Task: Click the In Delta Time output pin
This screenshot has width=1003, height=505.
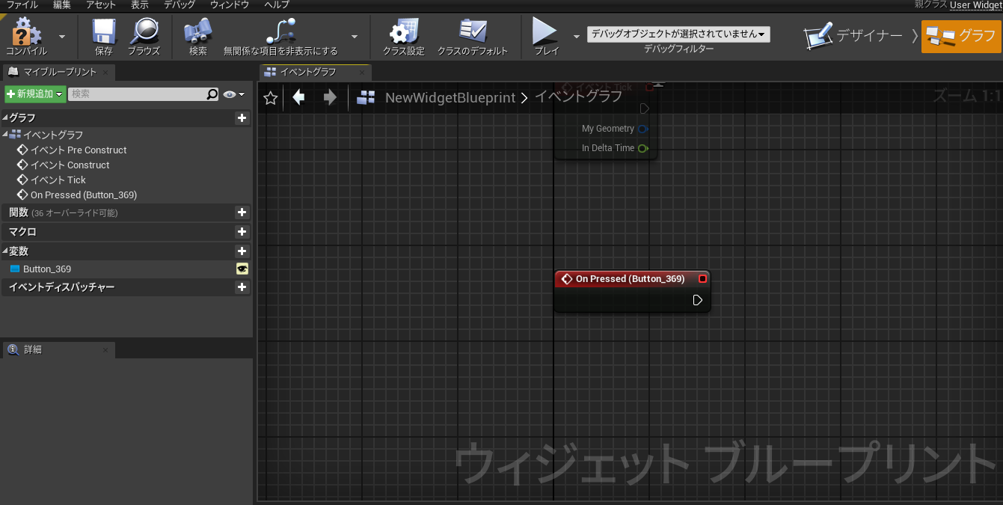Action: [x=643, y=148]
